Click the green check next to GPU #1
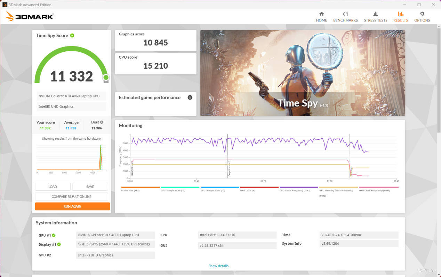 [x=54, y=235]
